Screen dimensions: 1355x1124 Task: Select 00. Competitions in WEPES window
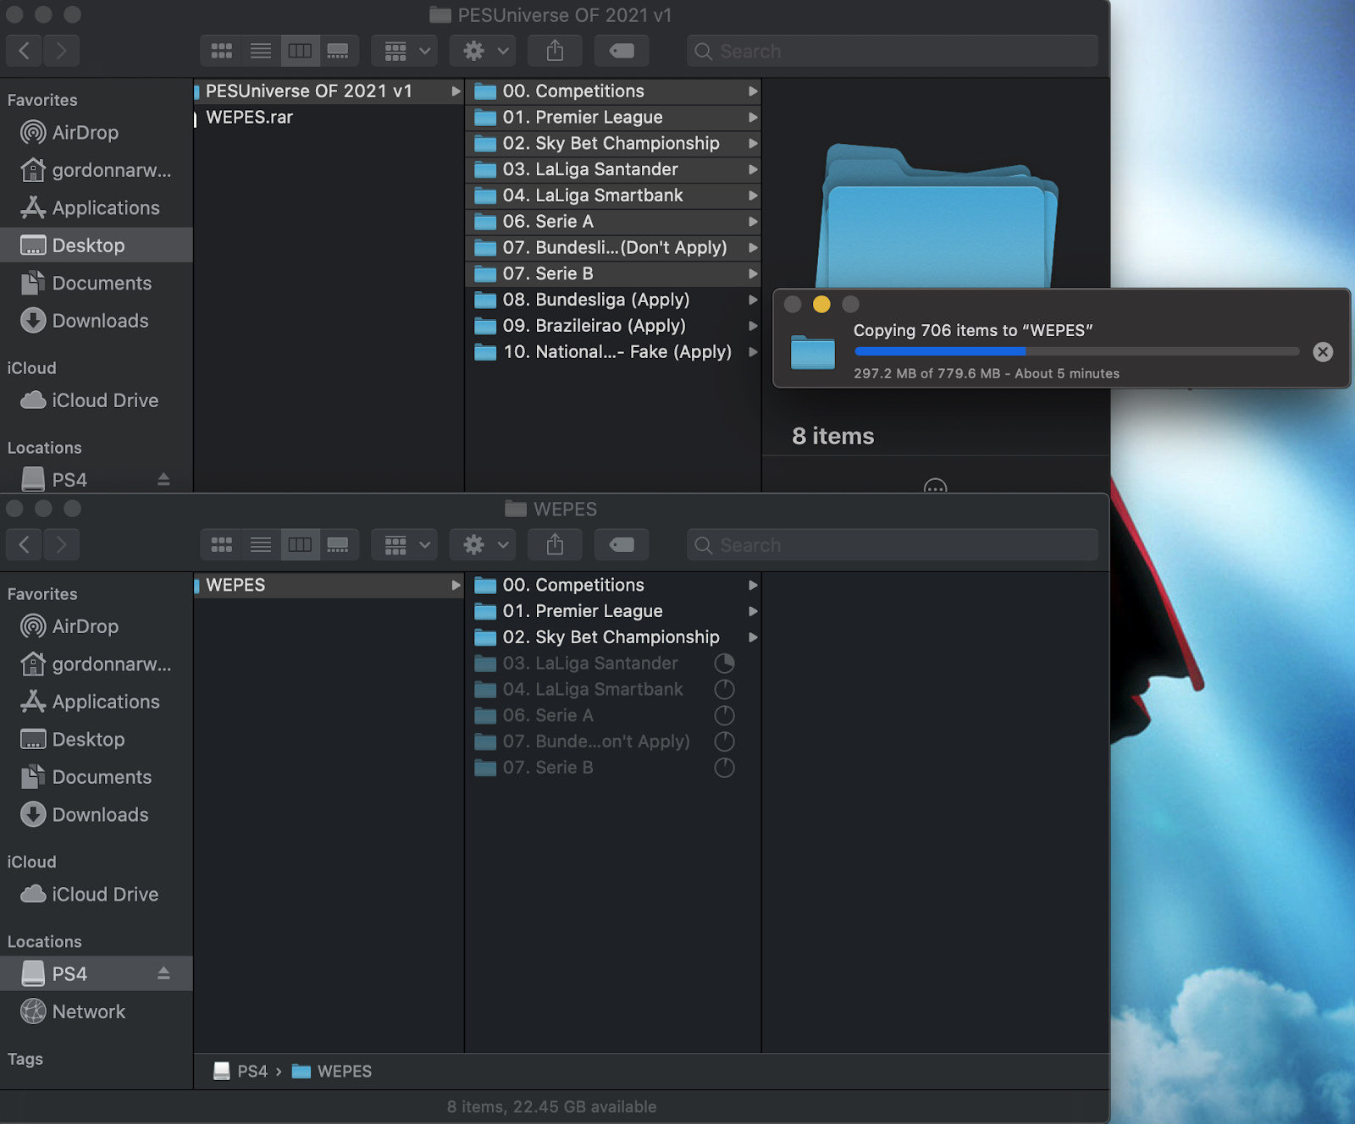613,585
